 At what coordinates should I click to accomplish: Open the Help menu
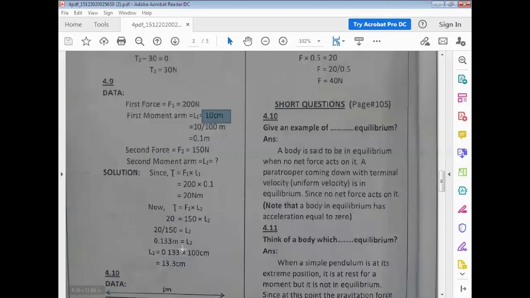147,13
